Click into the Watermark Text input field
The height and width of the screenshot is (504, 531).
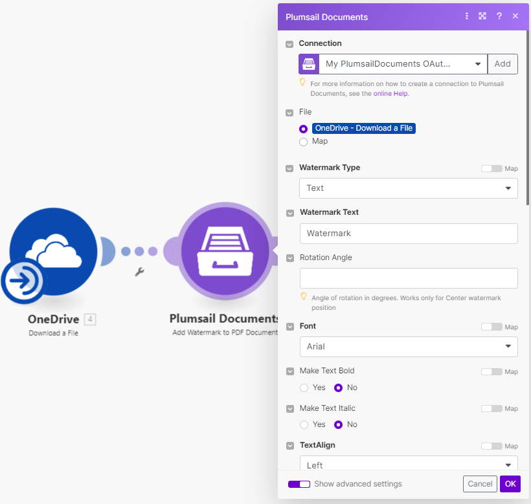point(409,234)
